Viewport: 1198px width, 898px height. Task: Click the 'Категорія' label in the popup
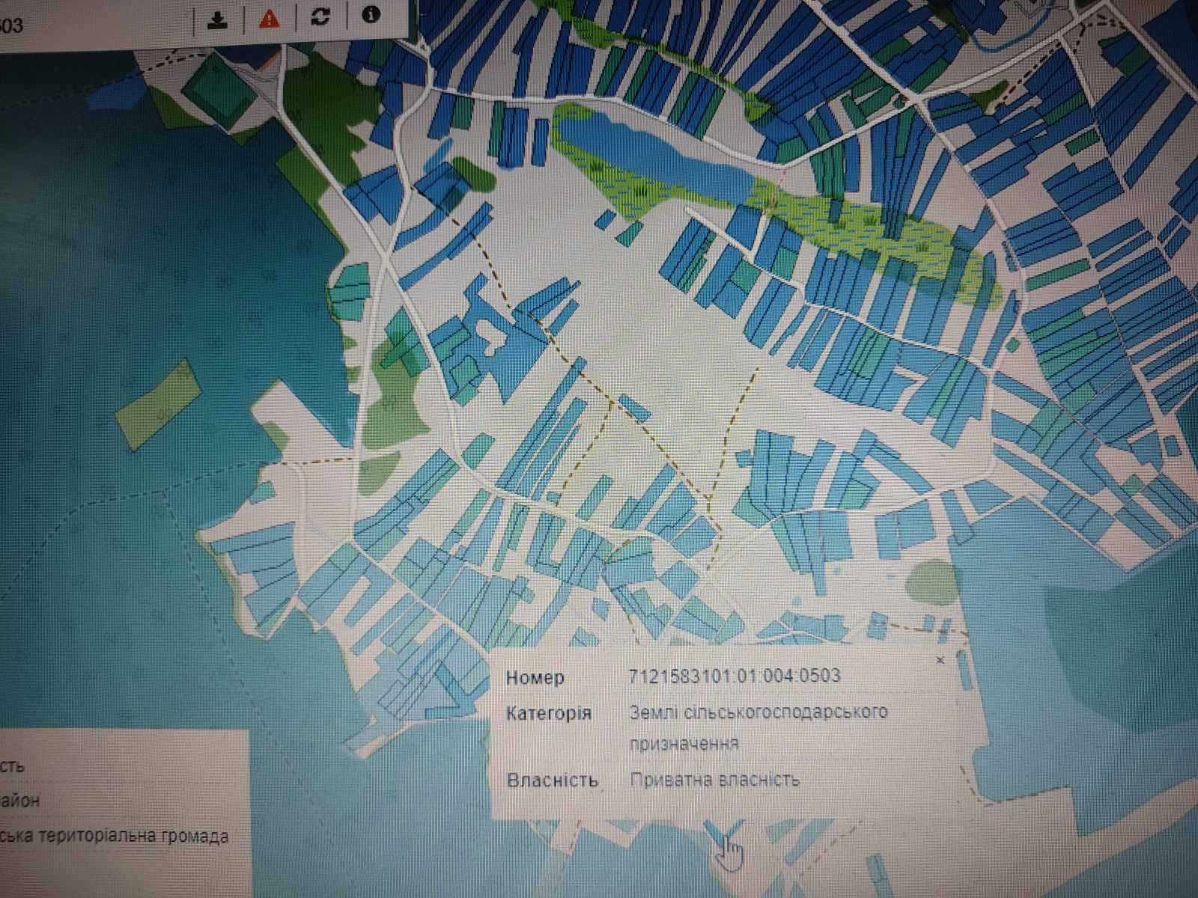pos(549,713)
